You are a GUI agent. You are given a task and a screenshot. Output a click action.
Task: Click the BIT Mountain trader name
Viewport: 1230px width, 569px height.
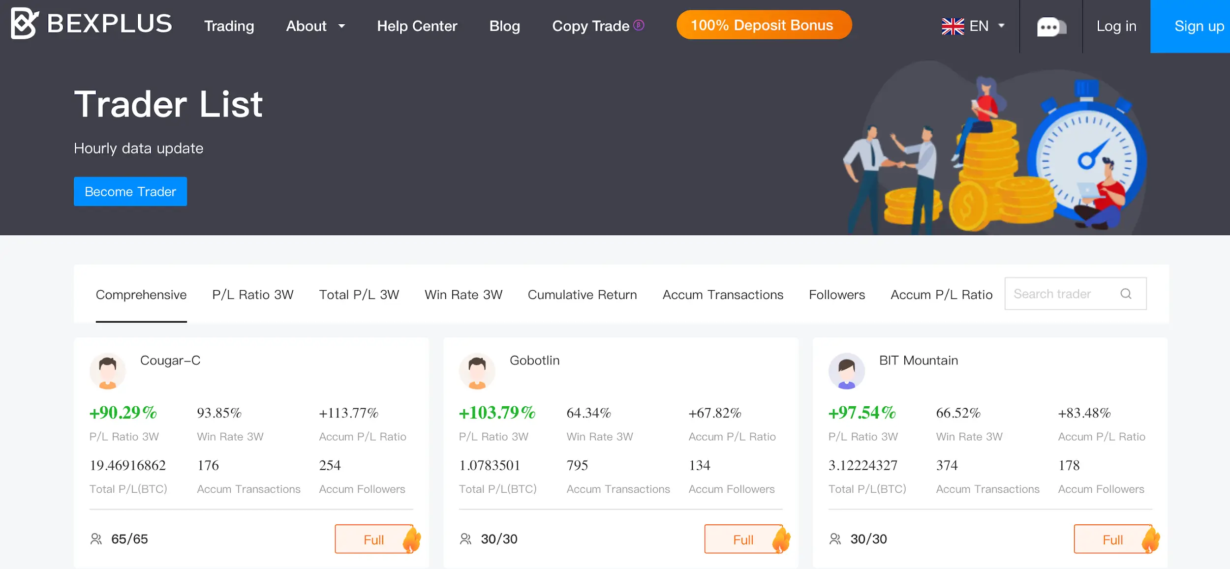[x=918, y=360]
